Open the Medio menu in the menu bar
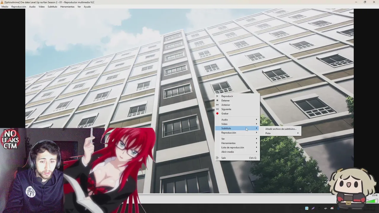Screen dimensions: 379x213 point(5,7)
